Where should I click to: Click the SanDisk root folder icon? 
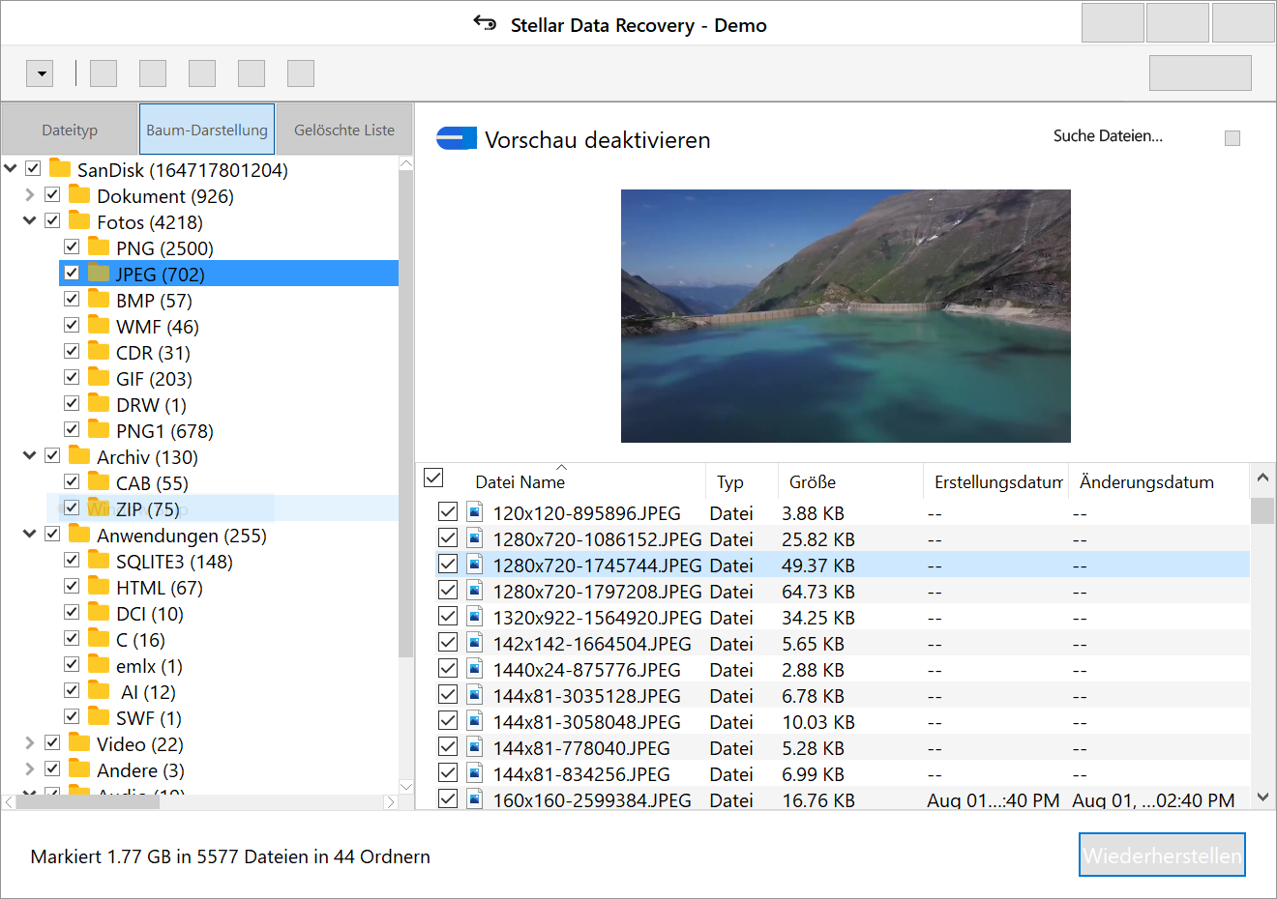coord(60,168)
